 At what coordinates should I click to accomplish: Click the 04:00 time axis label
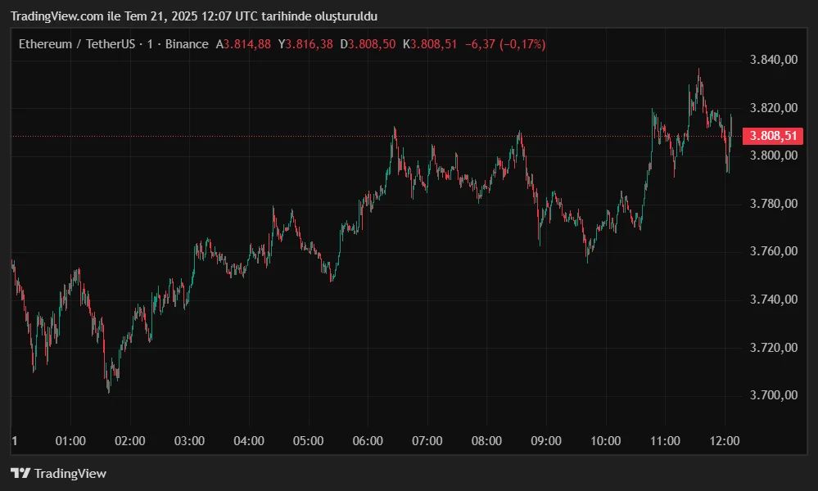(249, 441)
